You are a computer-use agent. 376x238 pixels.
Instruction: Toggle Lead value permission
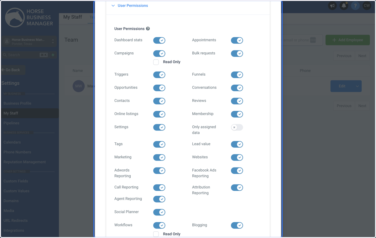coord(237,145)
